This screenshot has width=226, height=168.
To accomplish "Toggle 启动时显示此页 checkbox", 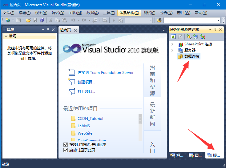I will 66,150.
